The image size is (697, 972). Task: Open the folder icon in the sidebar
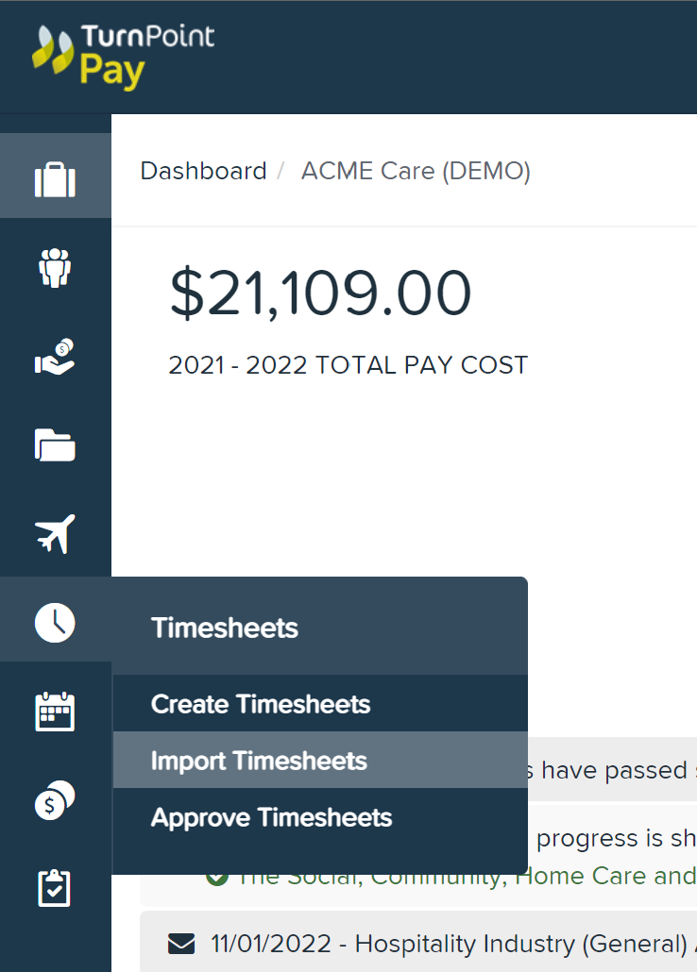click(54, 444)
